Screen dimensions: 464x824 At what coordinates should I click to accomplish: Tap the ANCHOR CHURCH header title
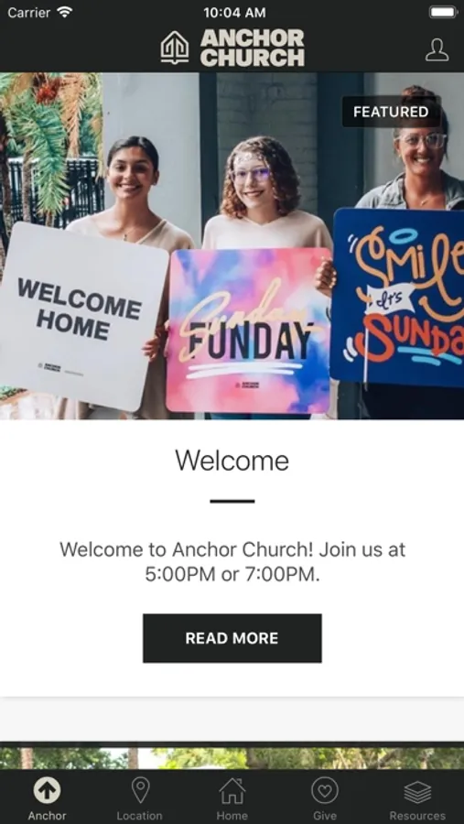pyautogui.click(x=253, y=48)
